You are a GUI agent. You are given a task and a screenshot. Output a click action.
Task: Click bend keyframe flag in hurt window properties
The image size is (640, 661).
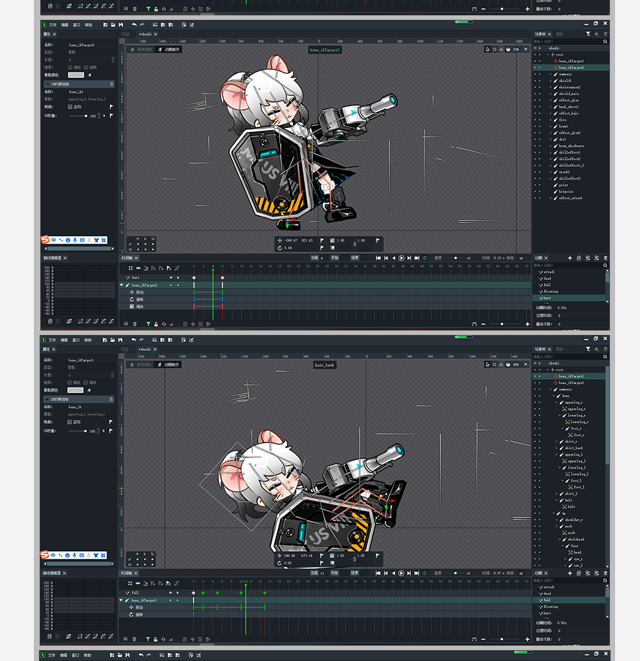click(x=111, y=107)
